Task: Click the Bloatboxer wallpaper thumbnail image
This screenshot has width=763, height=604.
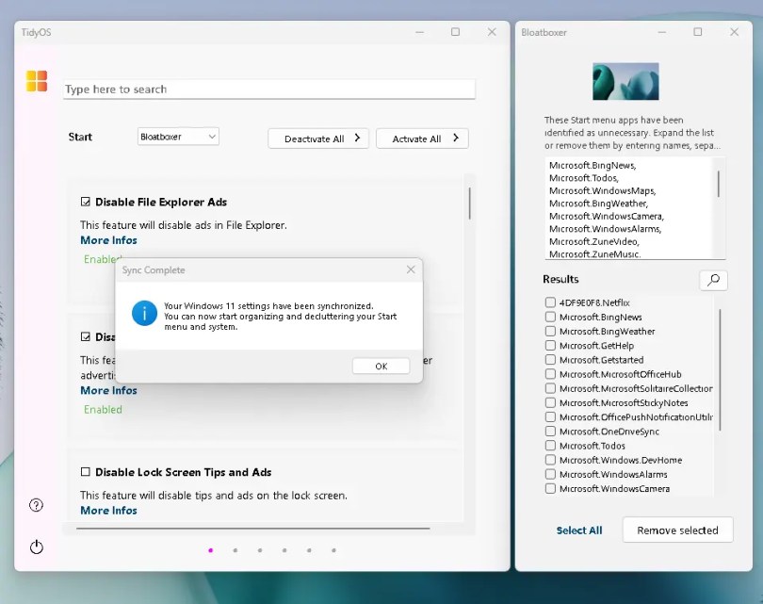Action: pos(625,81)
